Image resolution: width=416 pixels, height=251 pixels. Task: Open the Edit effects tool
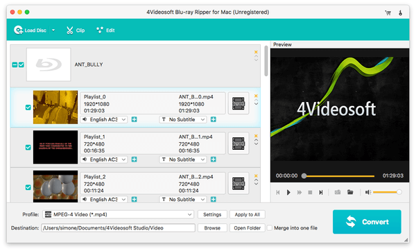[105, 31]
